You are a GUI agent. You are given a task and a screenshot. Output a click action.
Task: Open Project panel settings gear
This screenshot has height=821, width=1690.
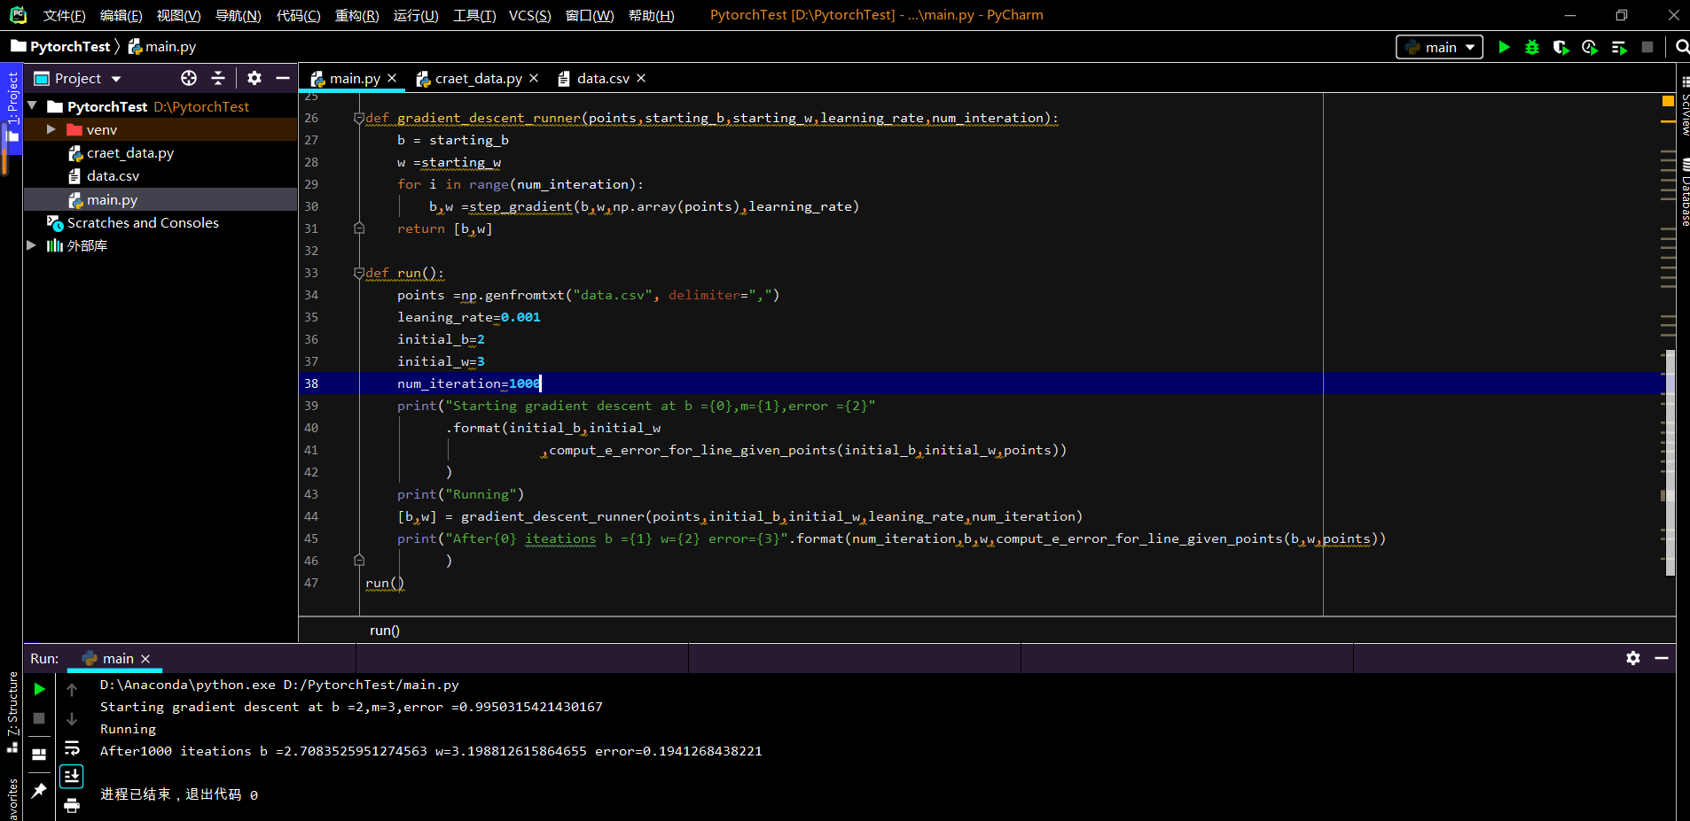click(254, 78)
